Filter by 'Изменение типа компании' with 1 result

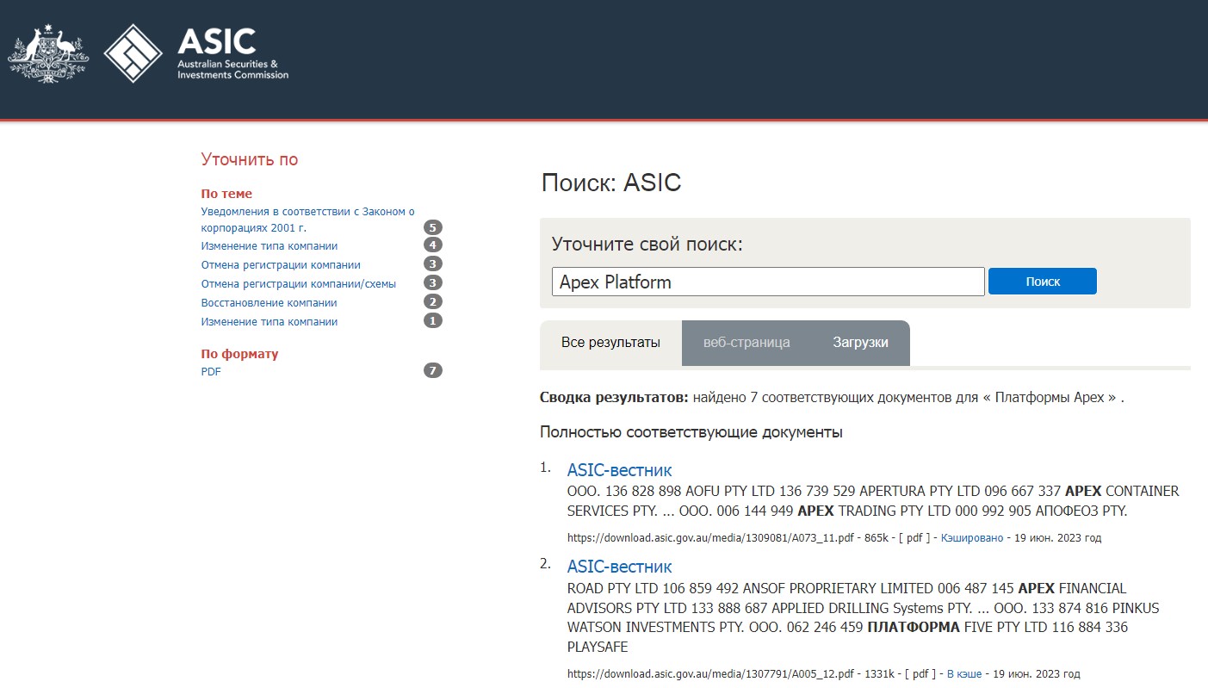point(269,322)
